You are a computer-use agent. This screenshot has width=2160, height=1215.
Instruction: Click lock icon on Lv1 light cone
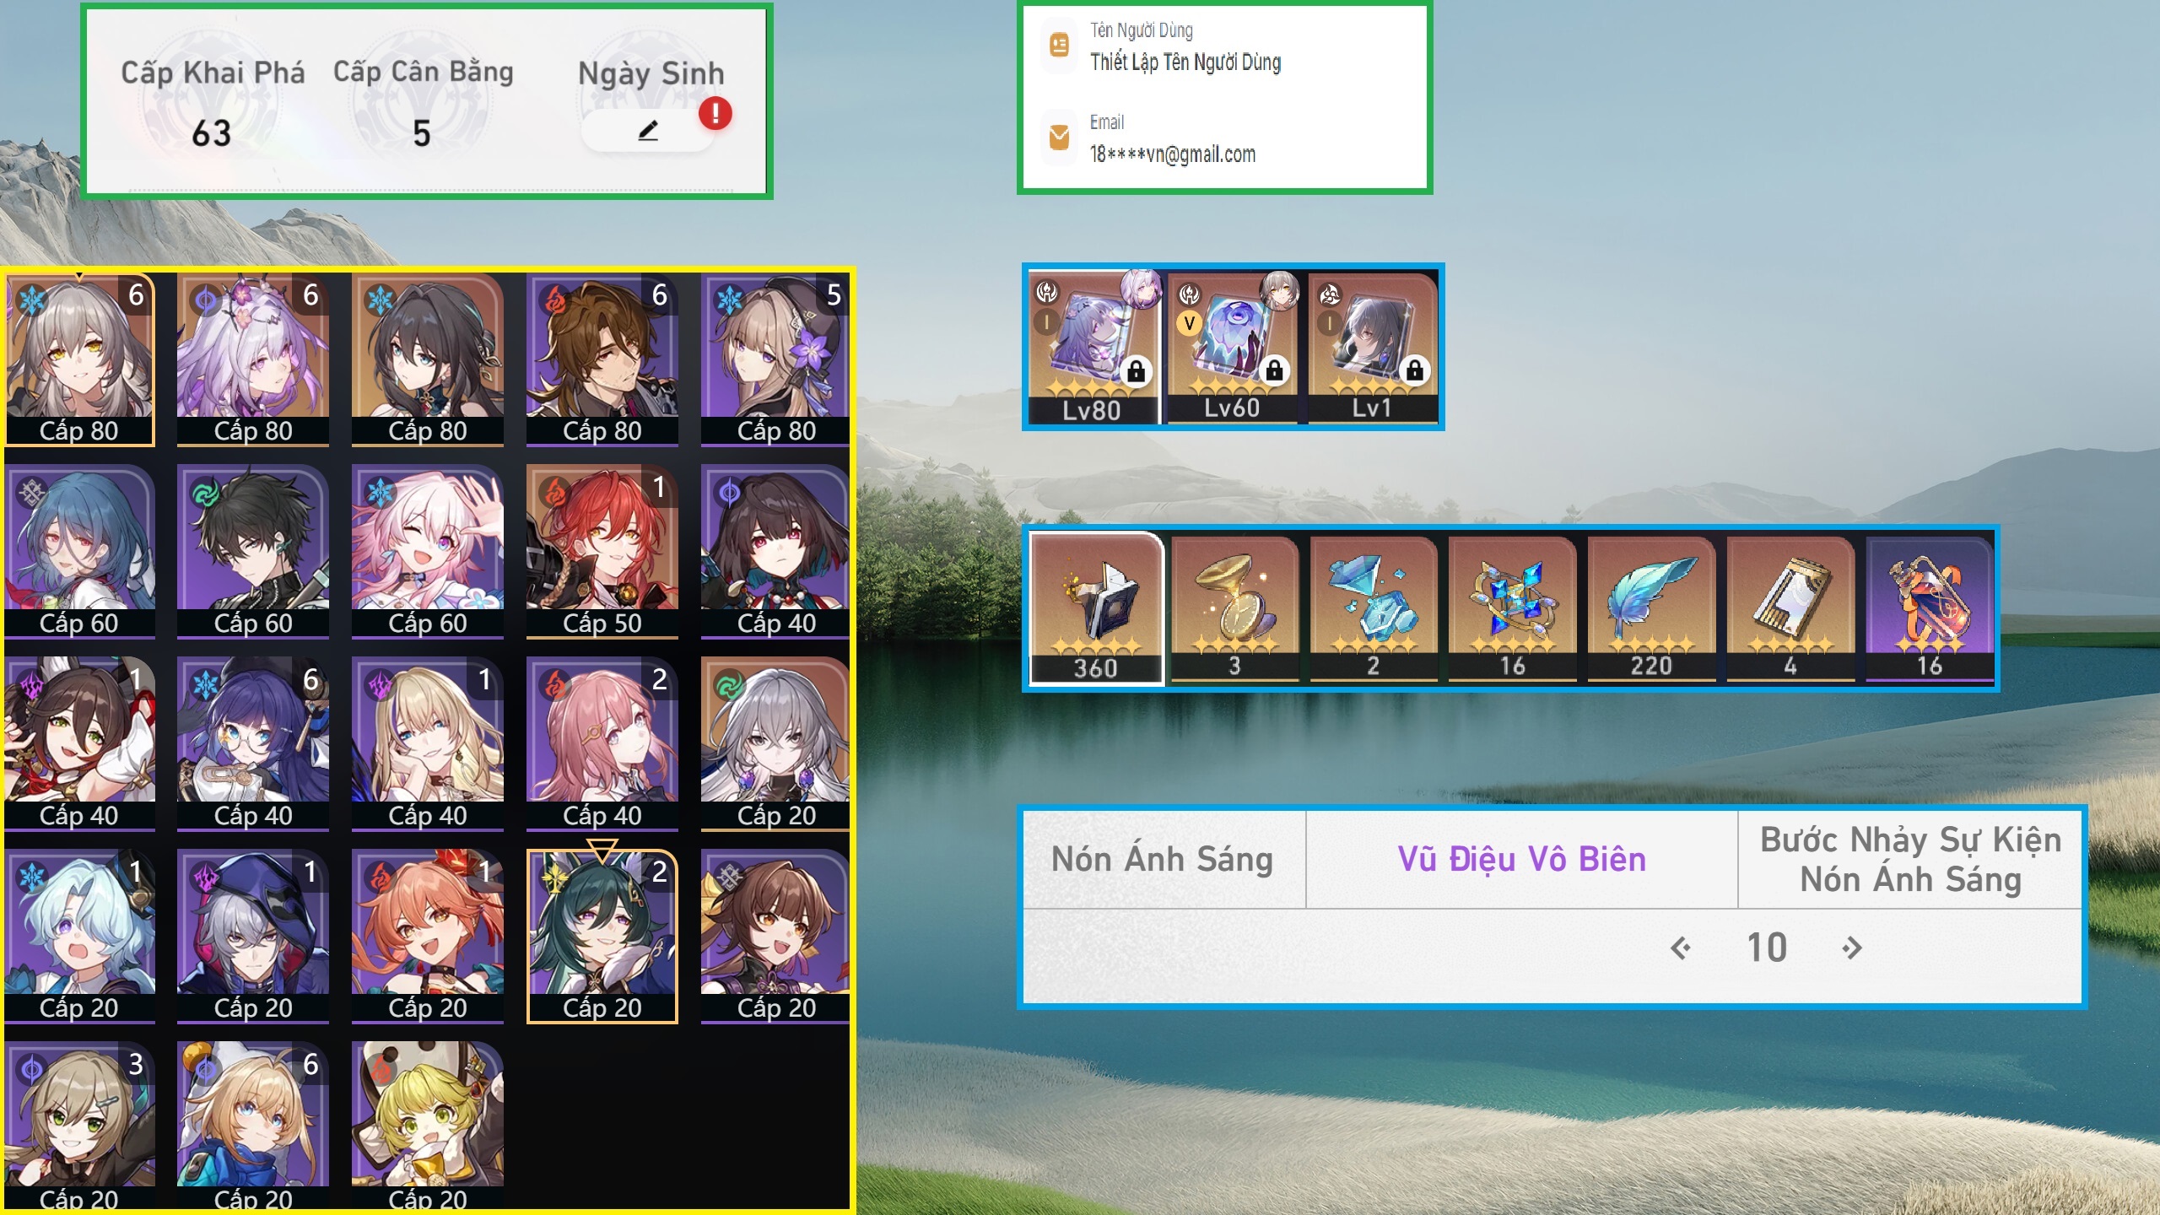[x=1415, y=370]
